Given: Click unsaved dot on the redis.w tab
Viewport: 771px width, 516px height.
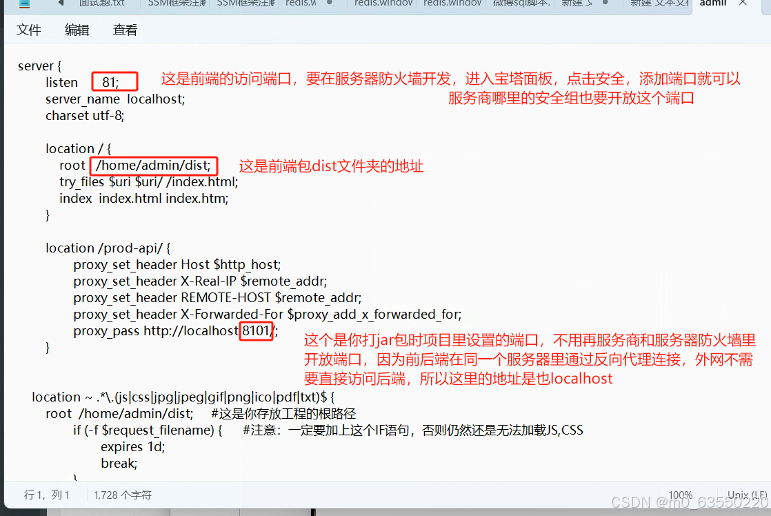Looking at the screenshot, I should point(330,3).
